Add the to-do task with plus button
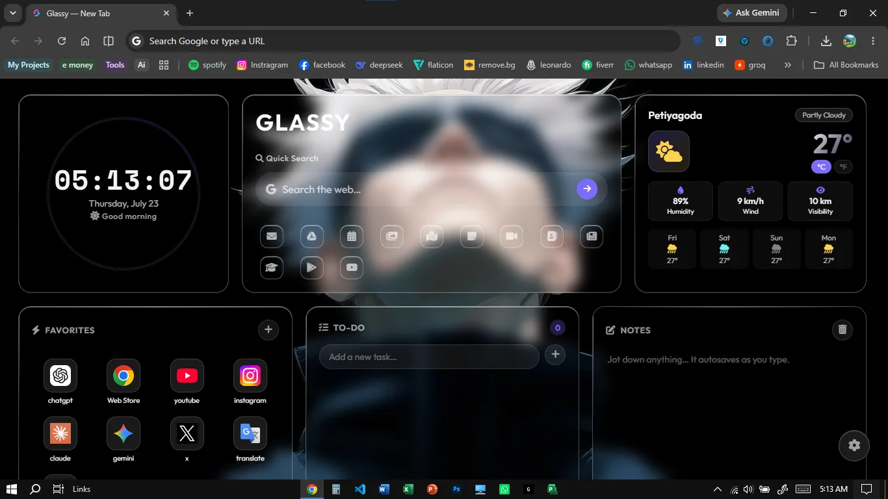This screenshot has height=499, width=888. click(x=555, y=355)
